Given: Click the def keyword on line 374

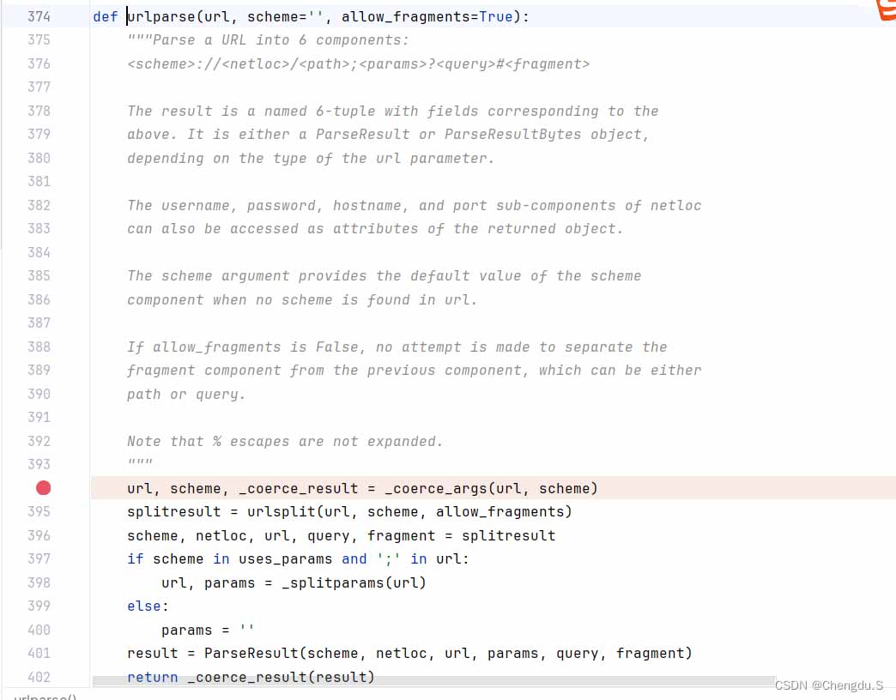Looking at the screenshot, I should point(105,16).
